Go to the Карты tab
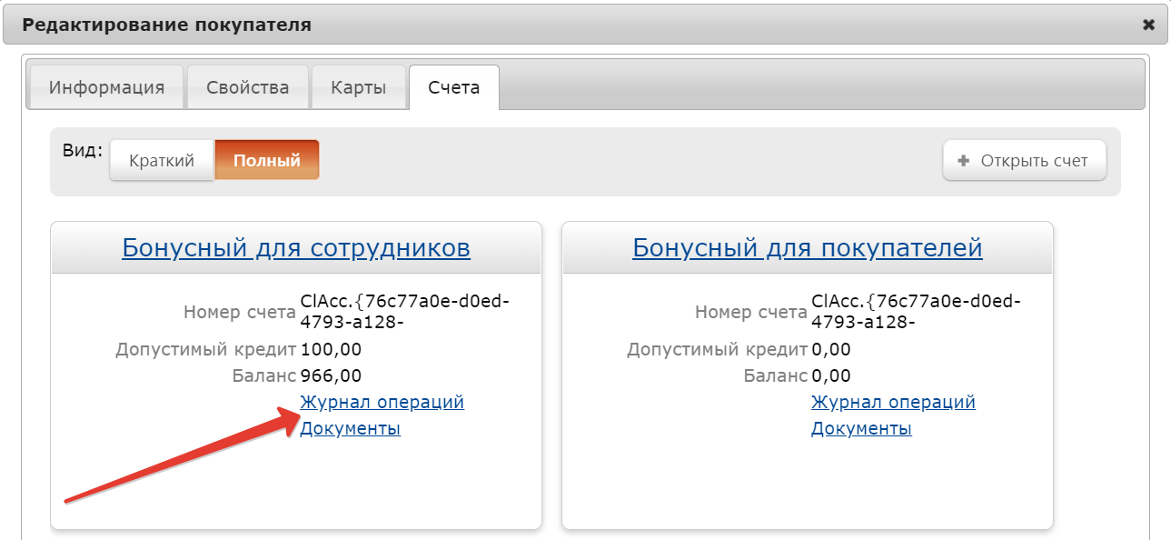Viewport: 1171px width, 540px height. point(359,88)
